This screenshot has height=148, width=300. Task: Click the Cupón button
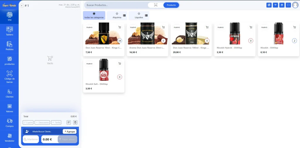click(x=28, y=123)
